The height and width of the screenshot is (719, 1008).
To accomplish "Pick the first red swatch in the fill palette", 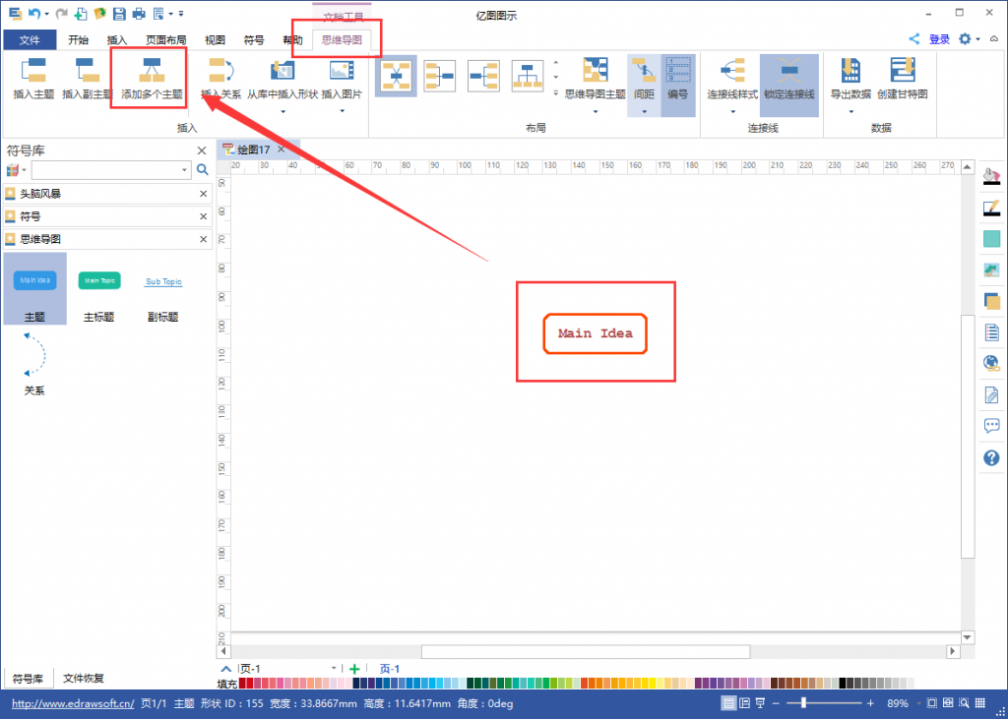I will pyautogui.click(x=242, y=683).
